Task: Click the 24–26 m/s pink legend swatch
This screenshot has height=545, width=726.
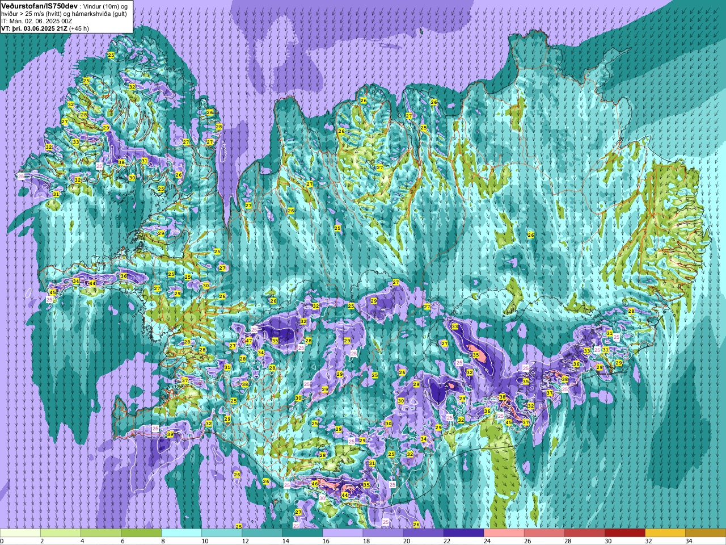Action: point(504,533)
